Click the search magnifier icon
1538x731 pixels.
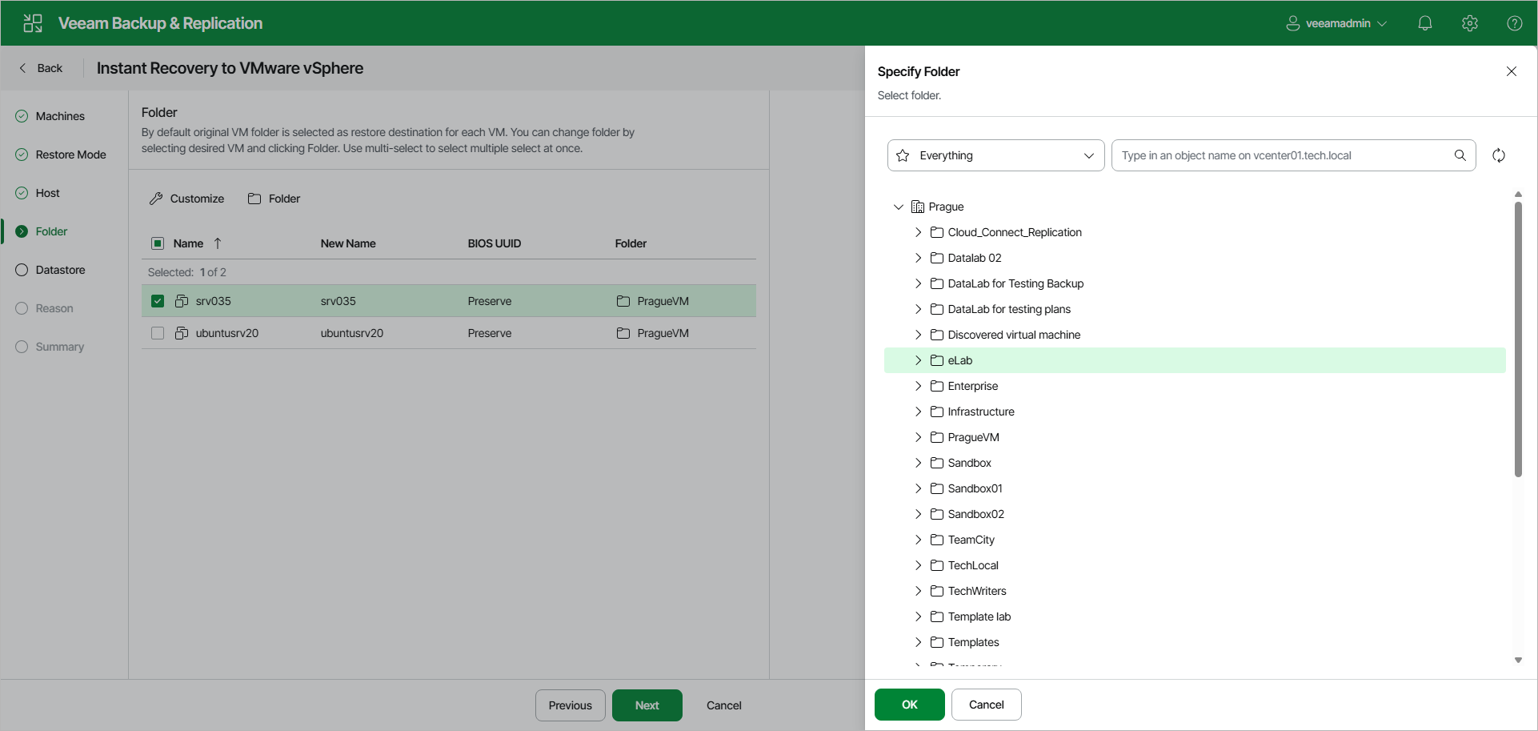click(x=1460, y=155)
